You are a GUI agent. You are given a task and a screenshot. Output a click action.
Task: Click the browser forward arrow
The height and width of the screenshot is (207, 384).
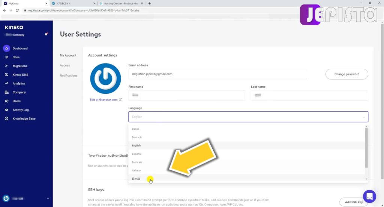(11, 10)
